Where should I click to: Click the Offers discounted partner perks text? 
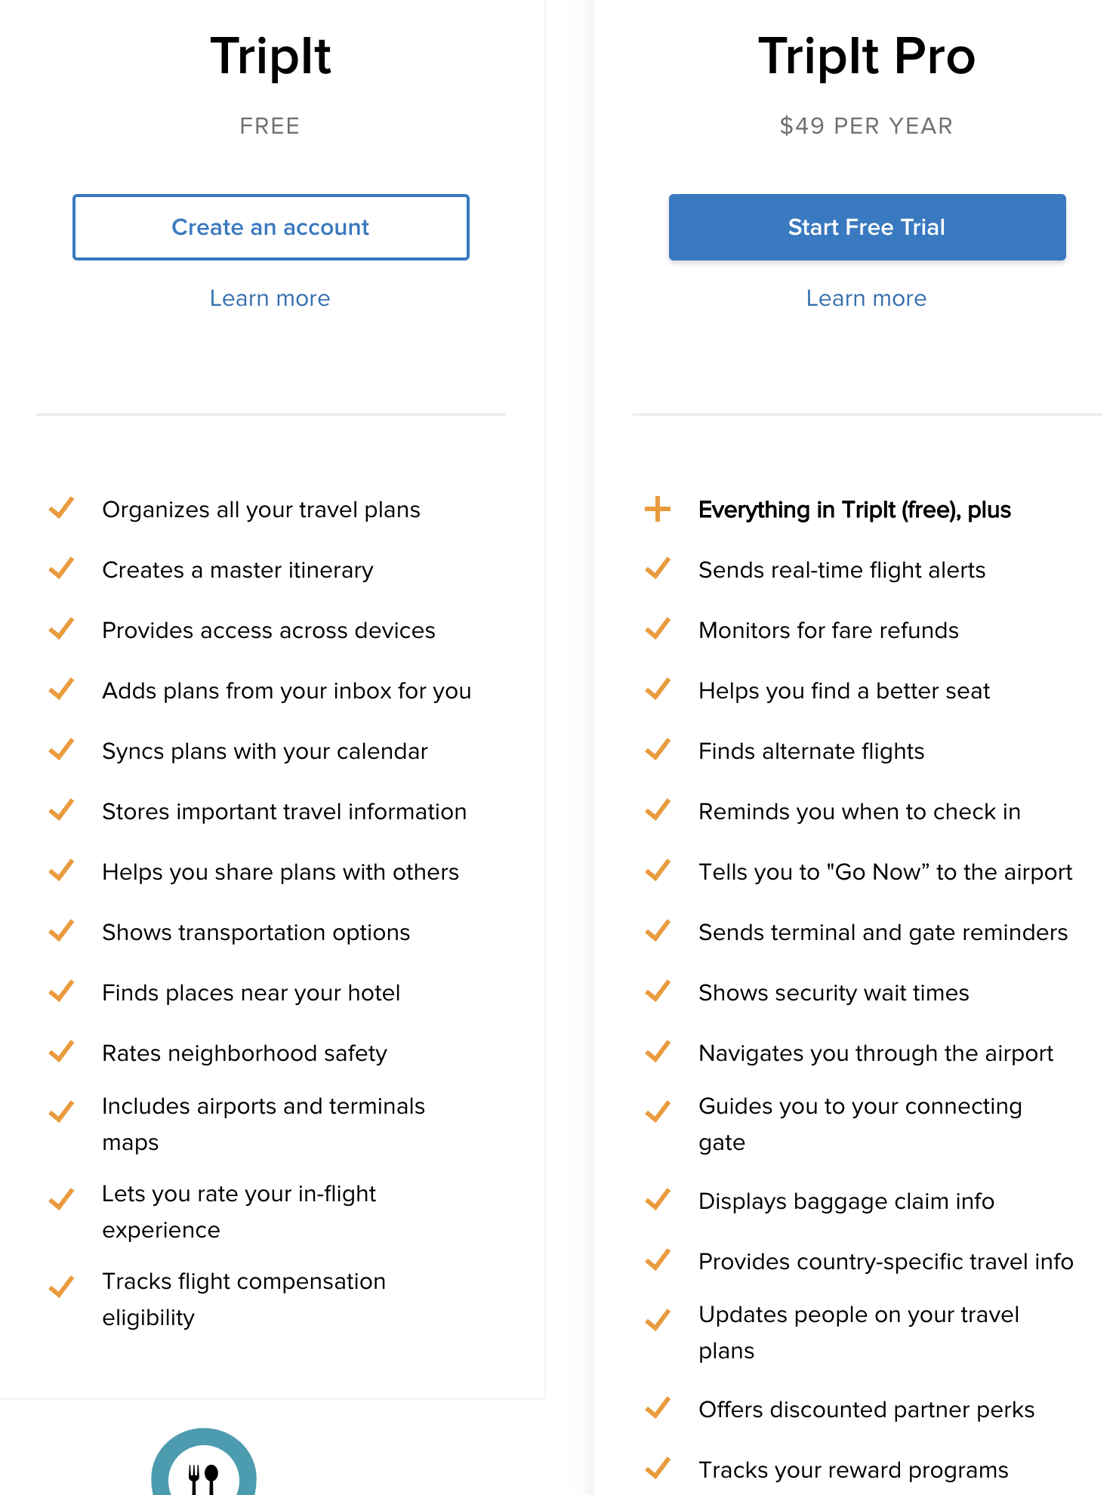pos(866,1410)
